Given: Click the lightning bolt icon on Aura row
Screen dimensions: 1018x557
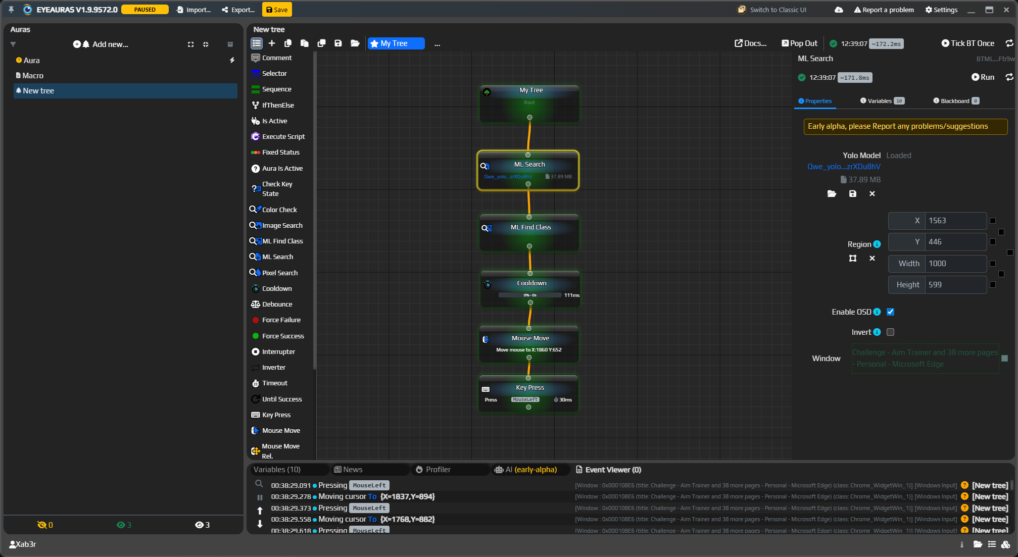Looking at the screenshot, I should point(232,60).
